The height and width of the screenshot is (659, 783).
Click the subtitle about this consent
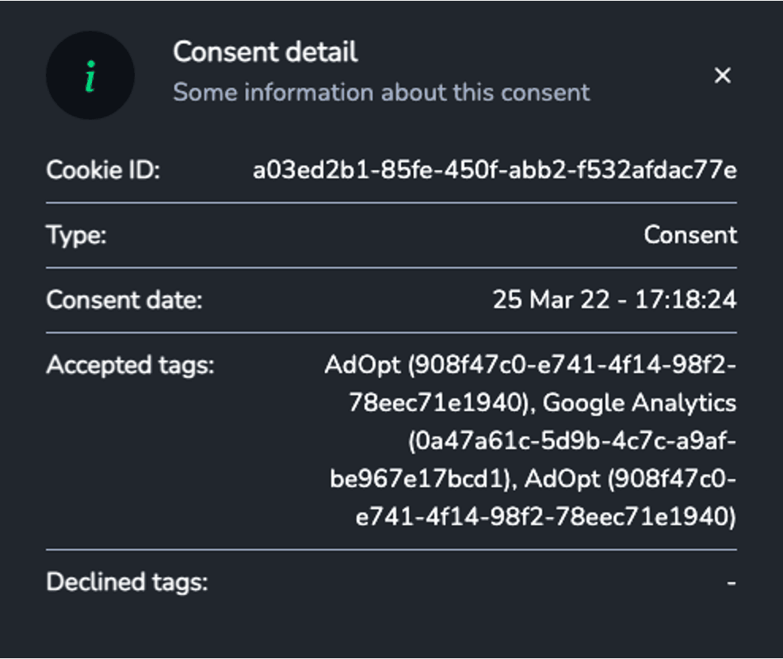tap(381, 93)
